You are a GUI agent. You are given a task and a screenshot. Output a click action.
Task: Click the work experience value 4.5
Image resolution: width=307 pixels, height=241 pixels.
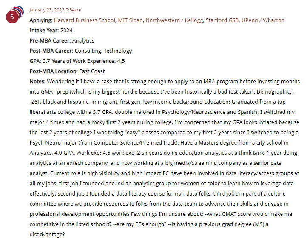pos(121,61)
